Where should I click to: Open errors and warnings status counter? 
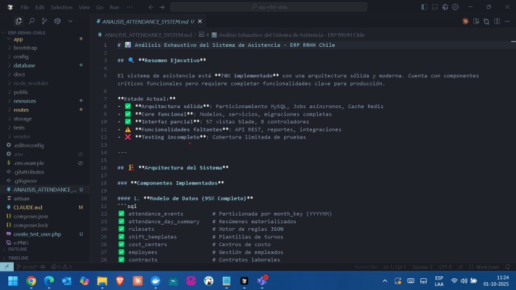tap(61, 267)
